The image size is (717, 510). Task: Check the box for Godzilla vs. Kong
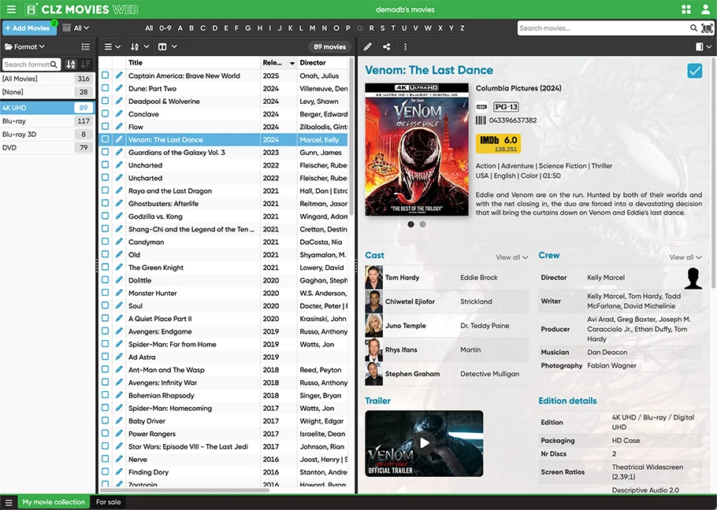coord(105,216)
